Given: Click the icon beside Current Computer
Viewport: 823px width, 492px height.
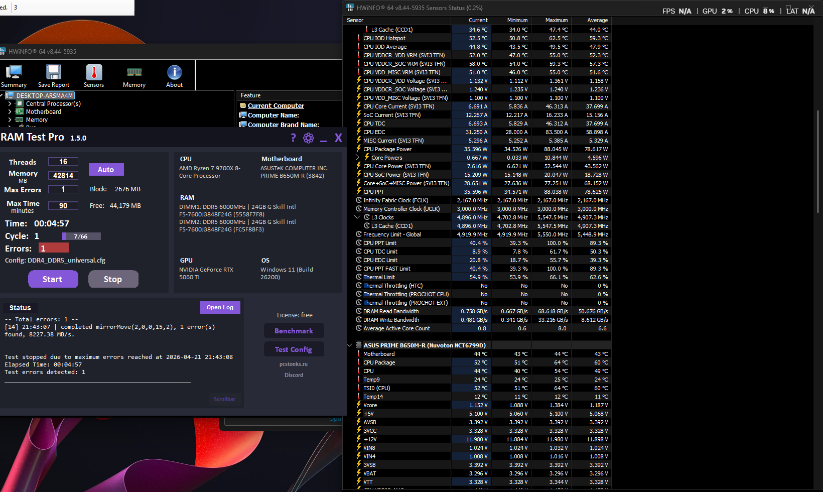Looking at the screenshot, I should (243, 106).
